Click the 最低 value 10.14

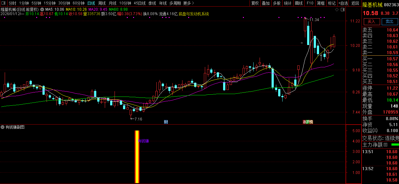point(392,100)
